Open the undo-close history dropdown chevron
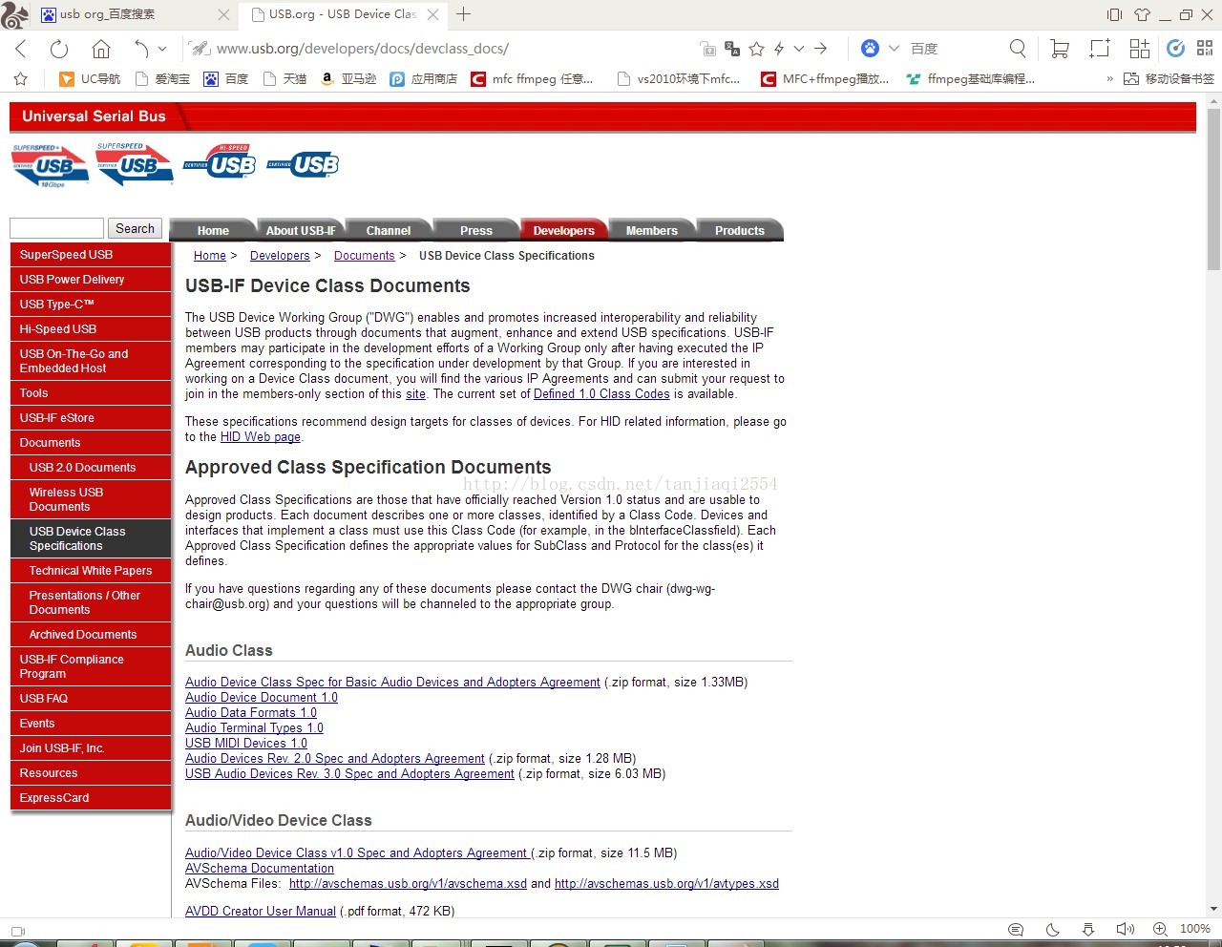The width and height of the screenshot is (1222, 947). (162, 49)
